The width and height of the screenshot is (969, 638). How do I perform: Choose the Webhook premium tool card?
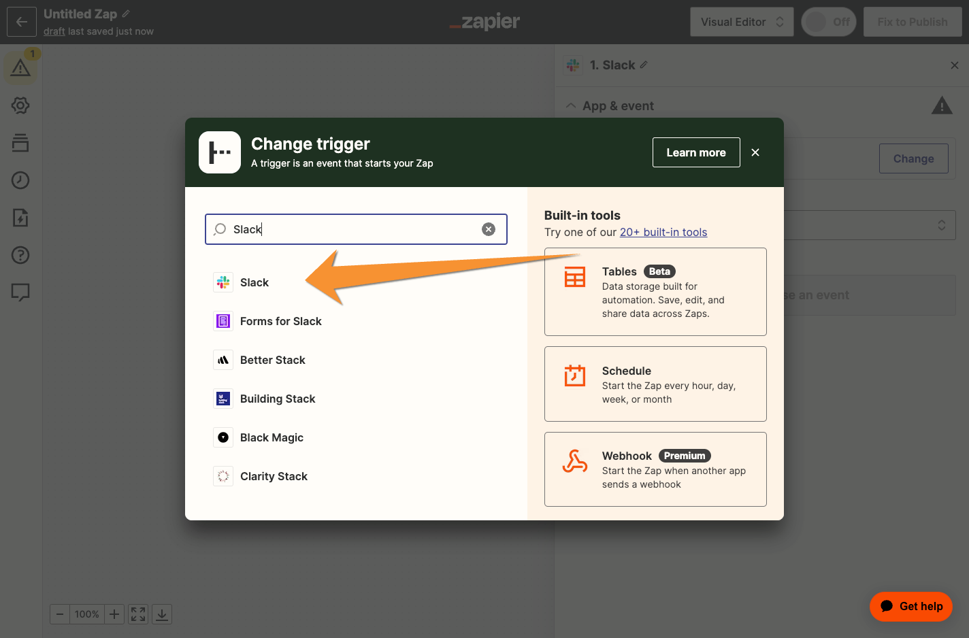point(655,469)
